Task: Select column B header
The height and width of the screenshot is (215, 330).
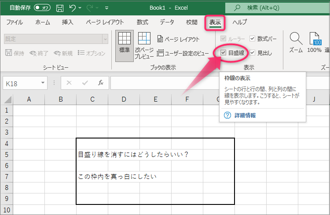Action: pyautogui.click(x=61, y=99)
